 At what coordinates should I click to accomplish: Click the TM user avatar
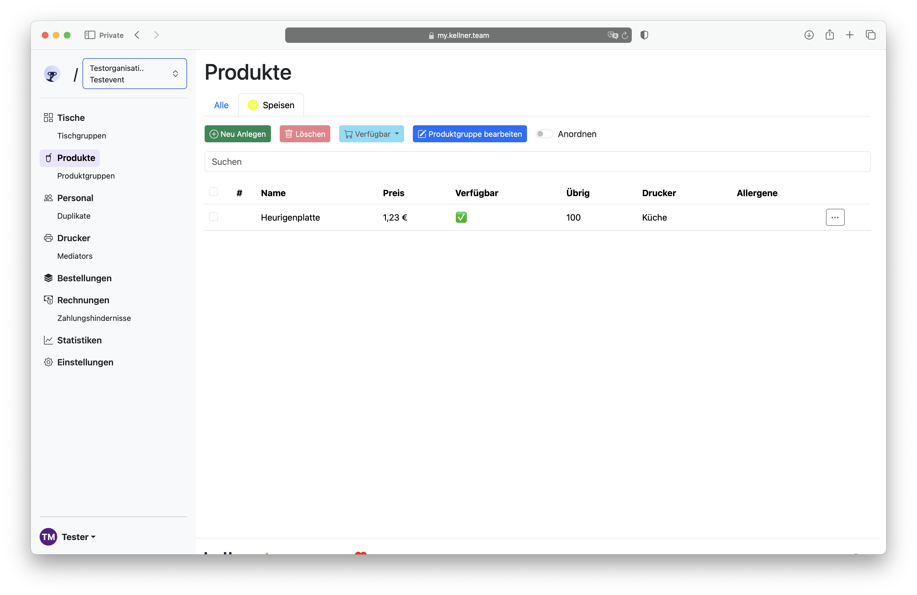[49, 536]
